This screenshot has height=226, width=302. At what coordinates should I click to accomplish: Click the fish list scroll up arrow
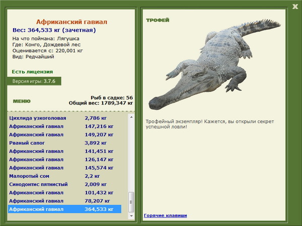click(131, 117)
